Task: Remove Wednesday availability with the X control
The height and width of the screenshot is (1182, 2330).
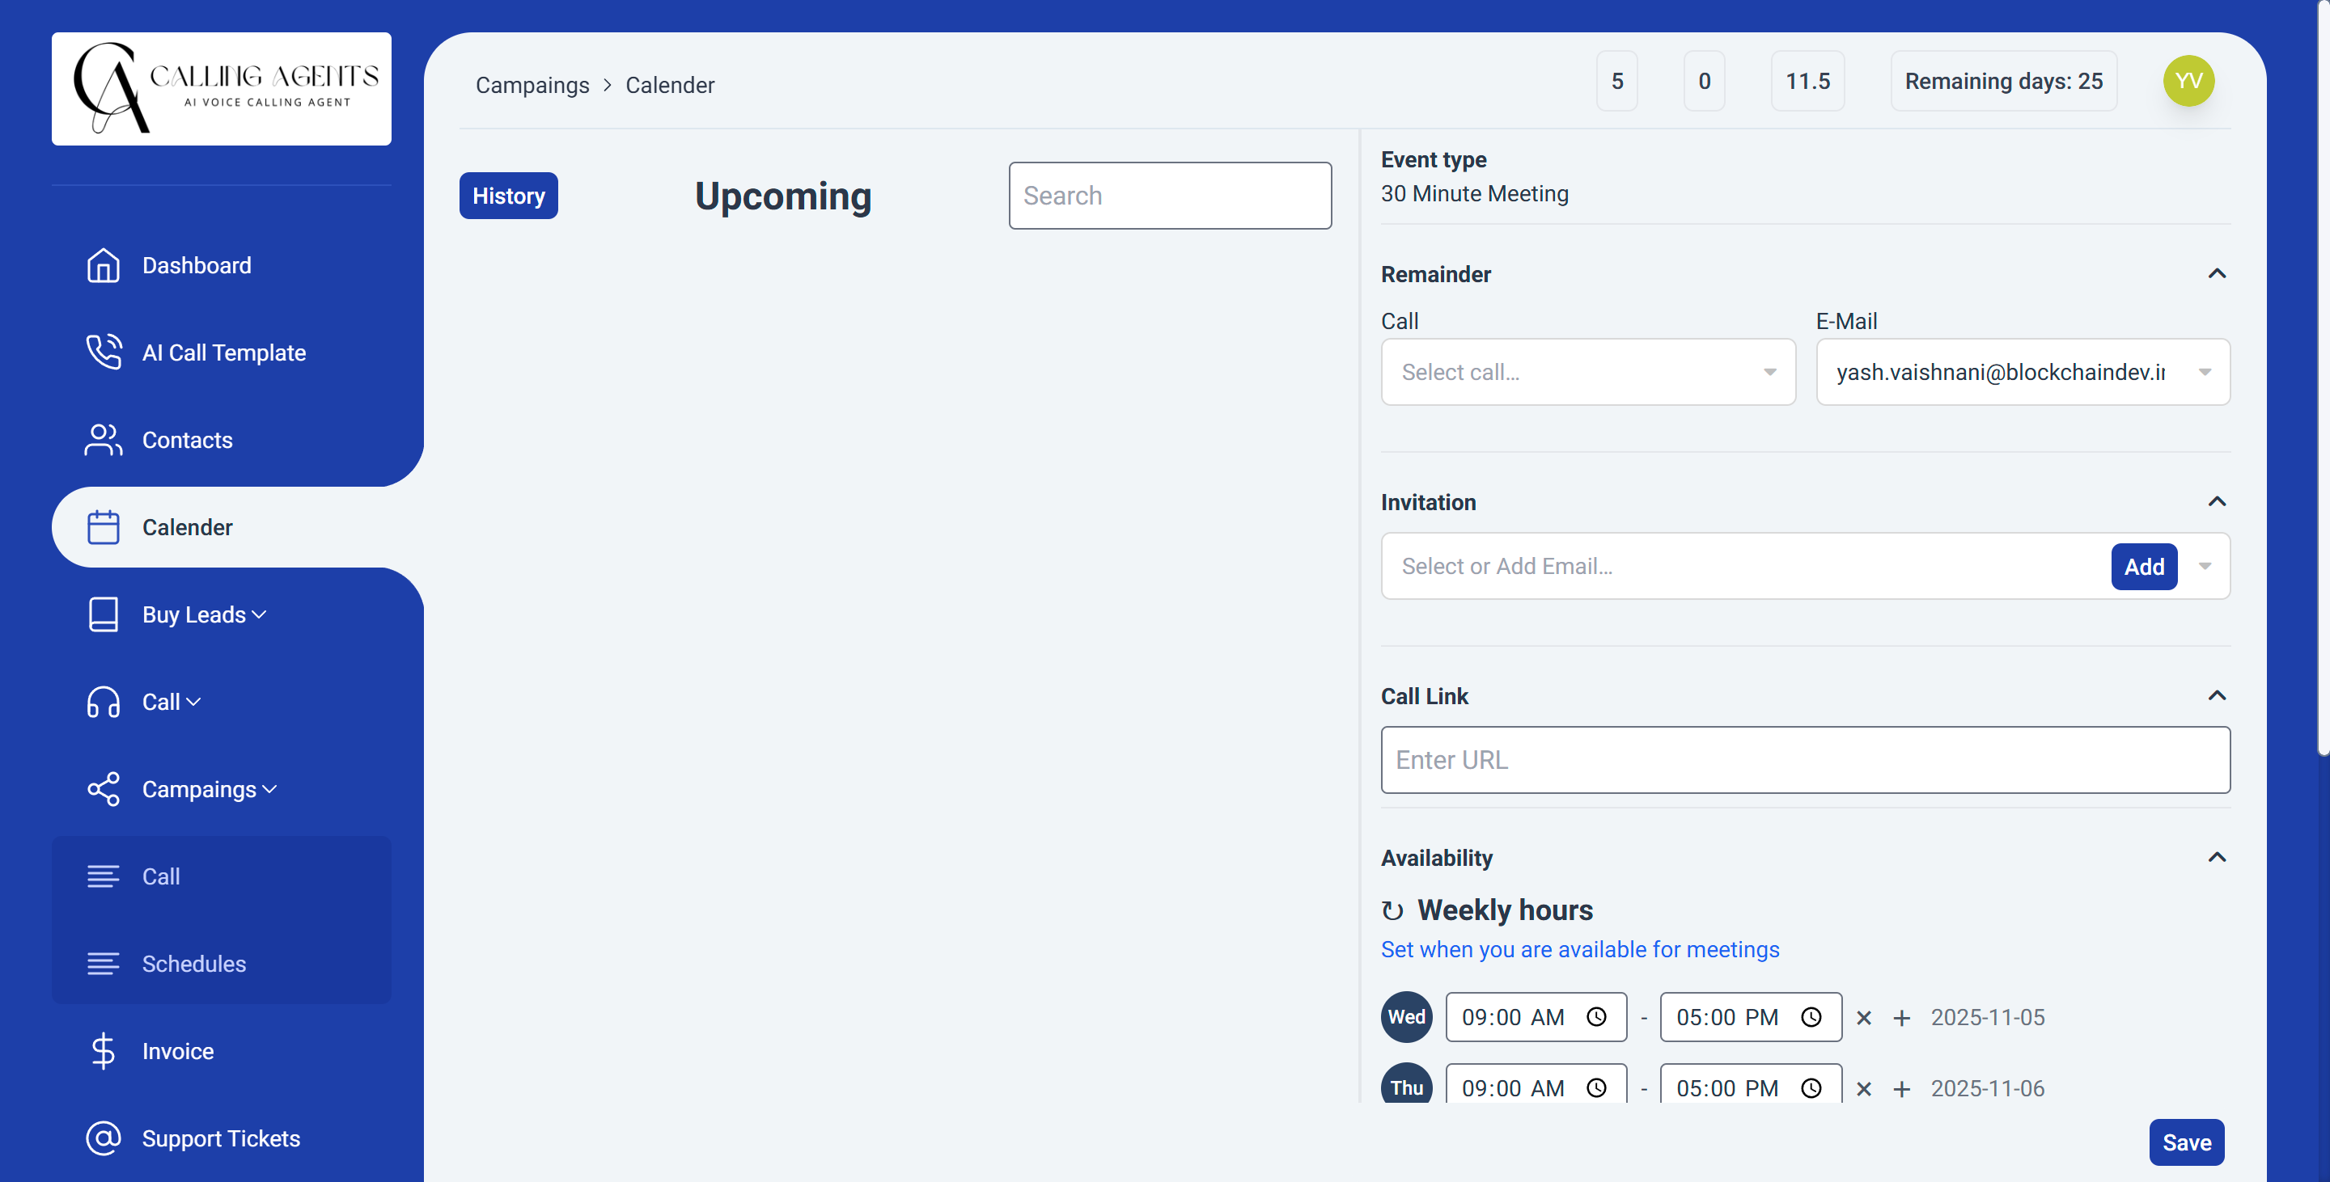Action: click(1863, 1018)
